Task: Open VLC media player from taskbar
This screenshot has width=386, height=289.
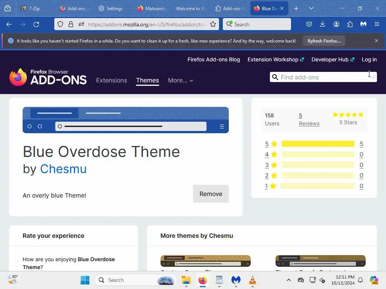Action: coord(252,280)
